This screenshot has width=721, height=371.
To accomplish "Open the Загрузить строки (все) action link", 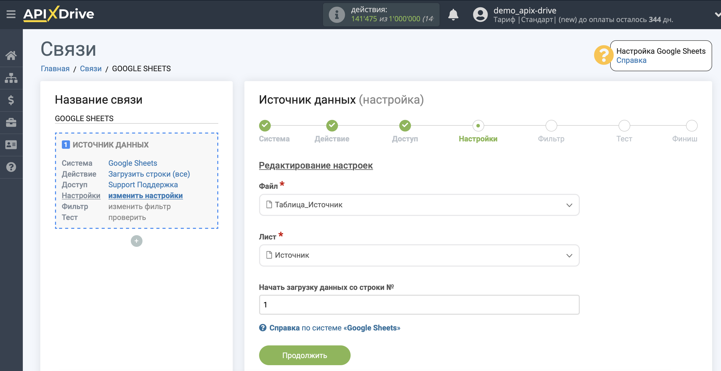I will click(149, 174).
